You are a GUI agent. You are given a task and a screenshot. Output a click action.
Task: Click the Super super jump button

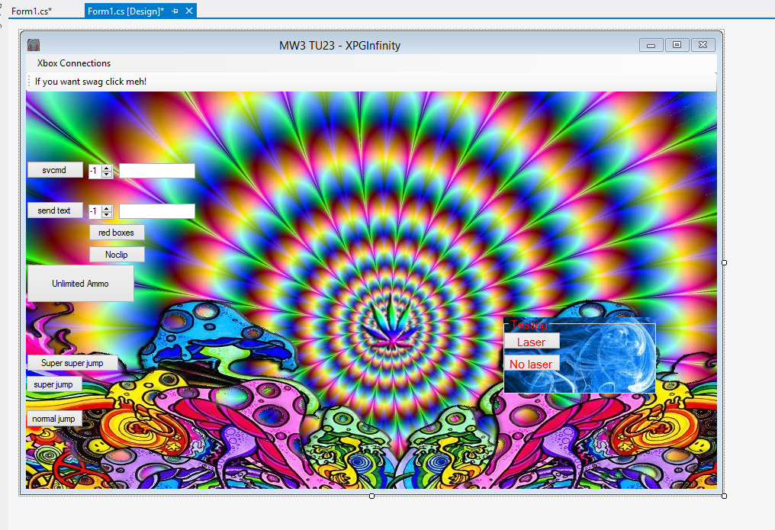coord(72,362)
